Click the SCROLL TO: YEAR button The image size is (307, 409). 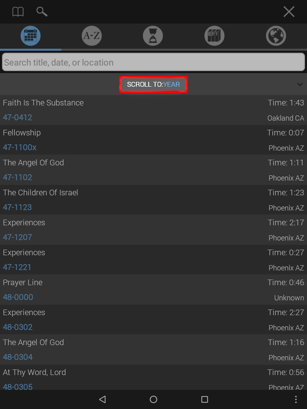(x=153, y=84)
